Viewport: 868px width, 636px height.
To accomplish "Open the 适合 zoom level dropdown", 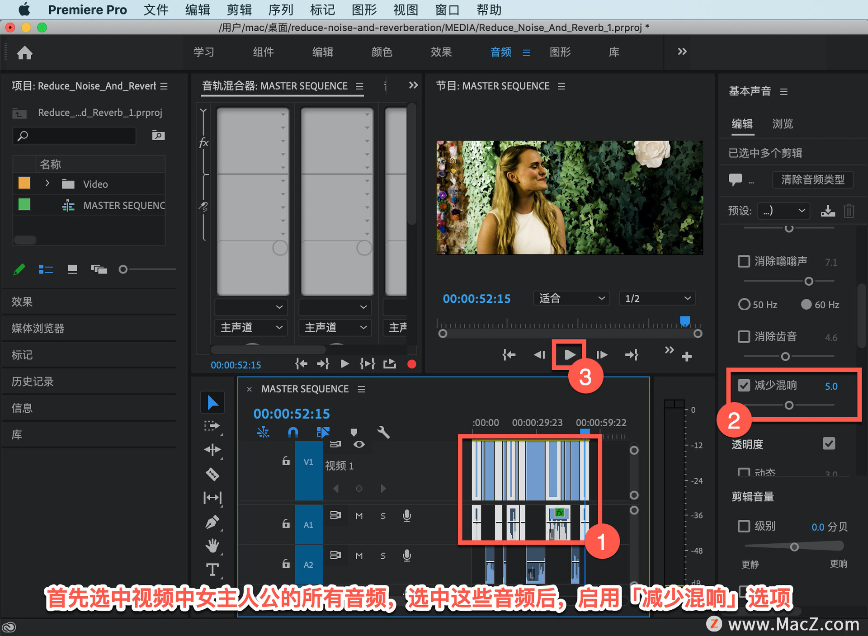I will coord(571,298).
